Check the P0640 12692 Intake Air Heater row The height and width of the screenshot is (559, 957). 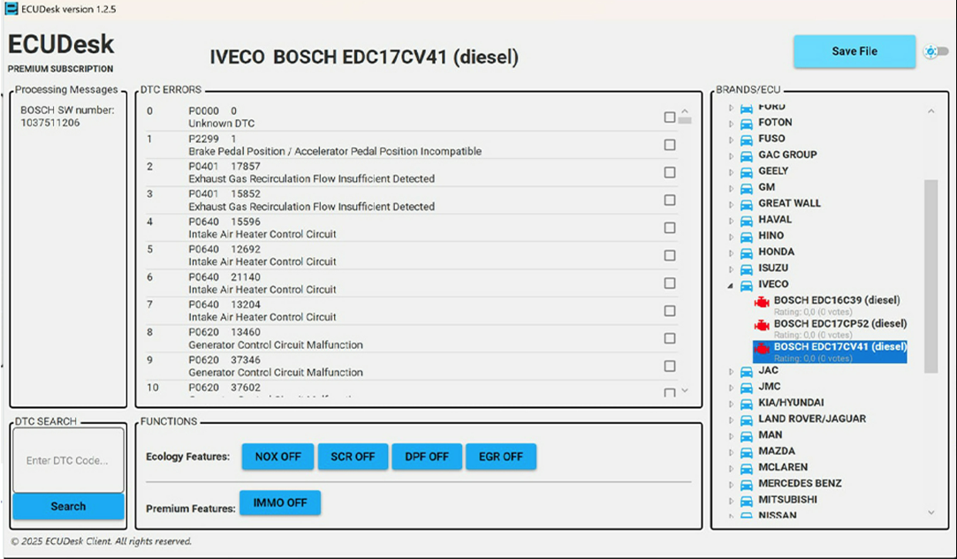pos(670,255)
